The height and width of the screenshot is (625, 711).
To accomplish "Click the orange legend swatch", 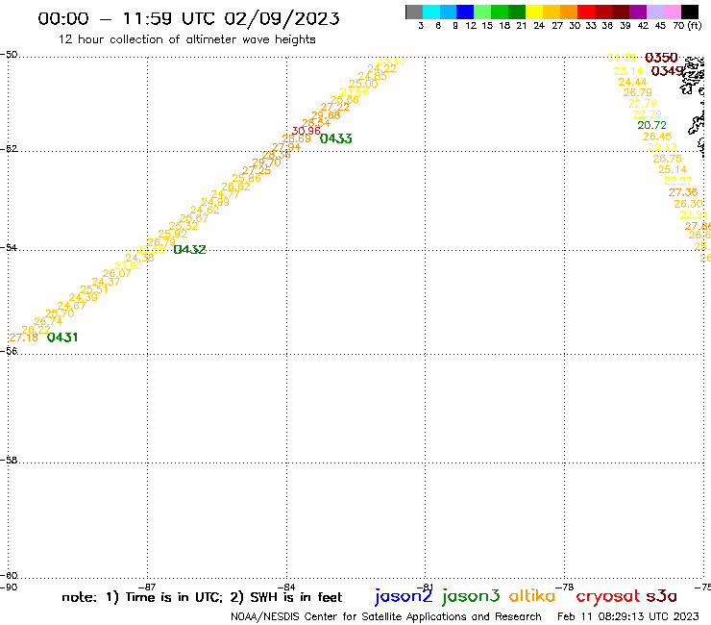I will pos(568,12).
